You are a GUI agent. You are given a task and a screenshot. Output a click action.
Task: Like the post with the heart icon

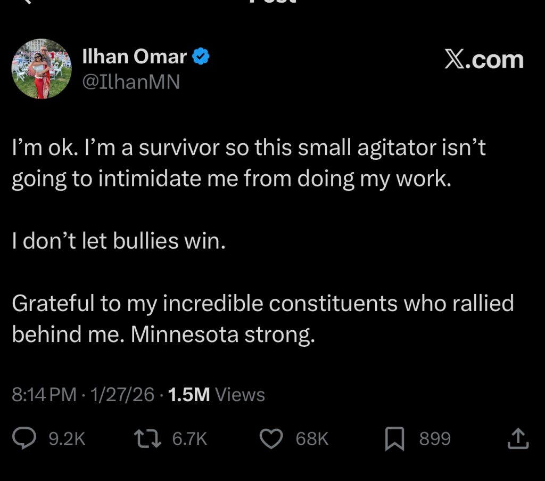pyautogui.click(x=270, y=438)
